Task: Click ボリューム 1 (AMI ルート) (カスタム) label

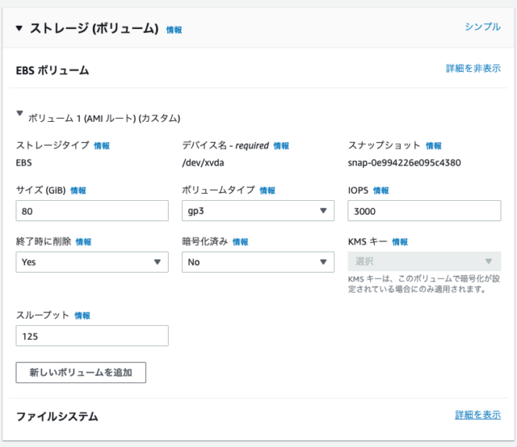Action: pyautogui.click(x=104, y=119)
